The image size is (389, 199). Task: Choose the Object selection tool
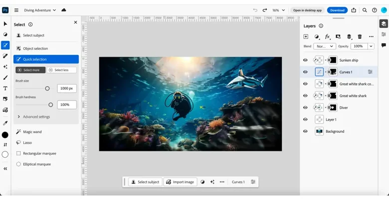coord(32,49)
